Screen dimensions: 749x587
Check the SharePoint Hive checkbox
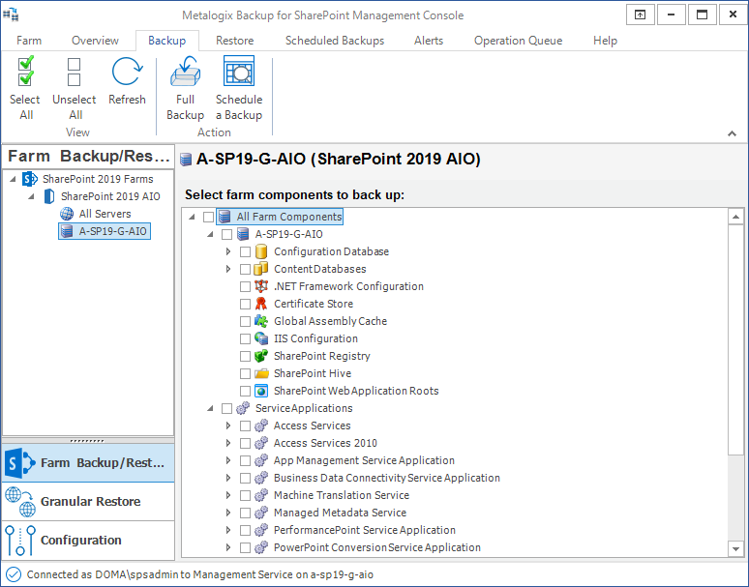coord(245,373)
